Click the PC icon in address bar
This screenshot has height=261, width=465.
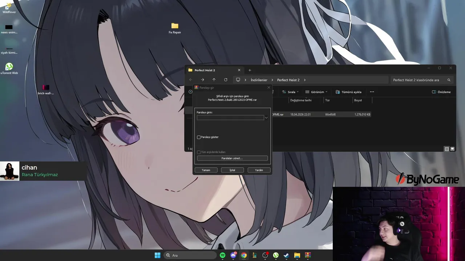point(238,80)
